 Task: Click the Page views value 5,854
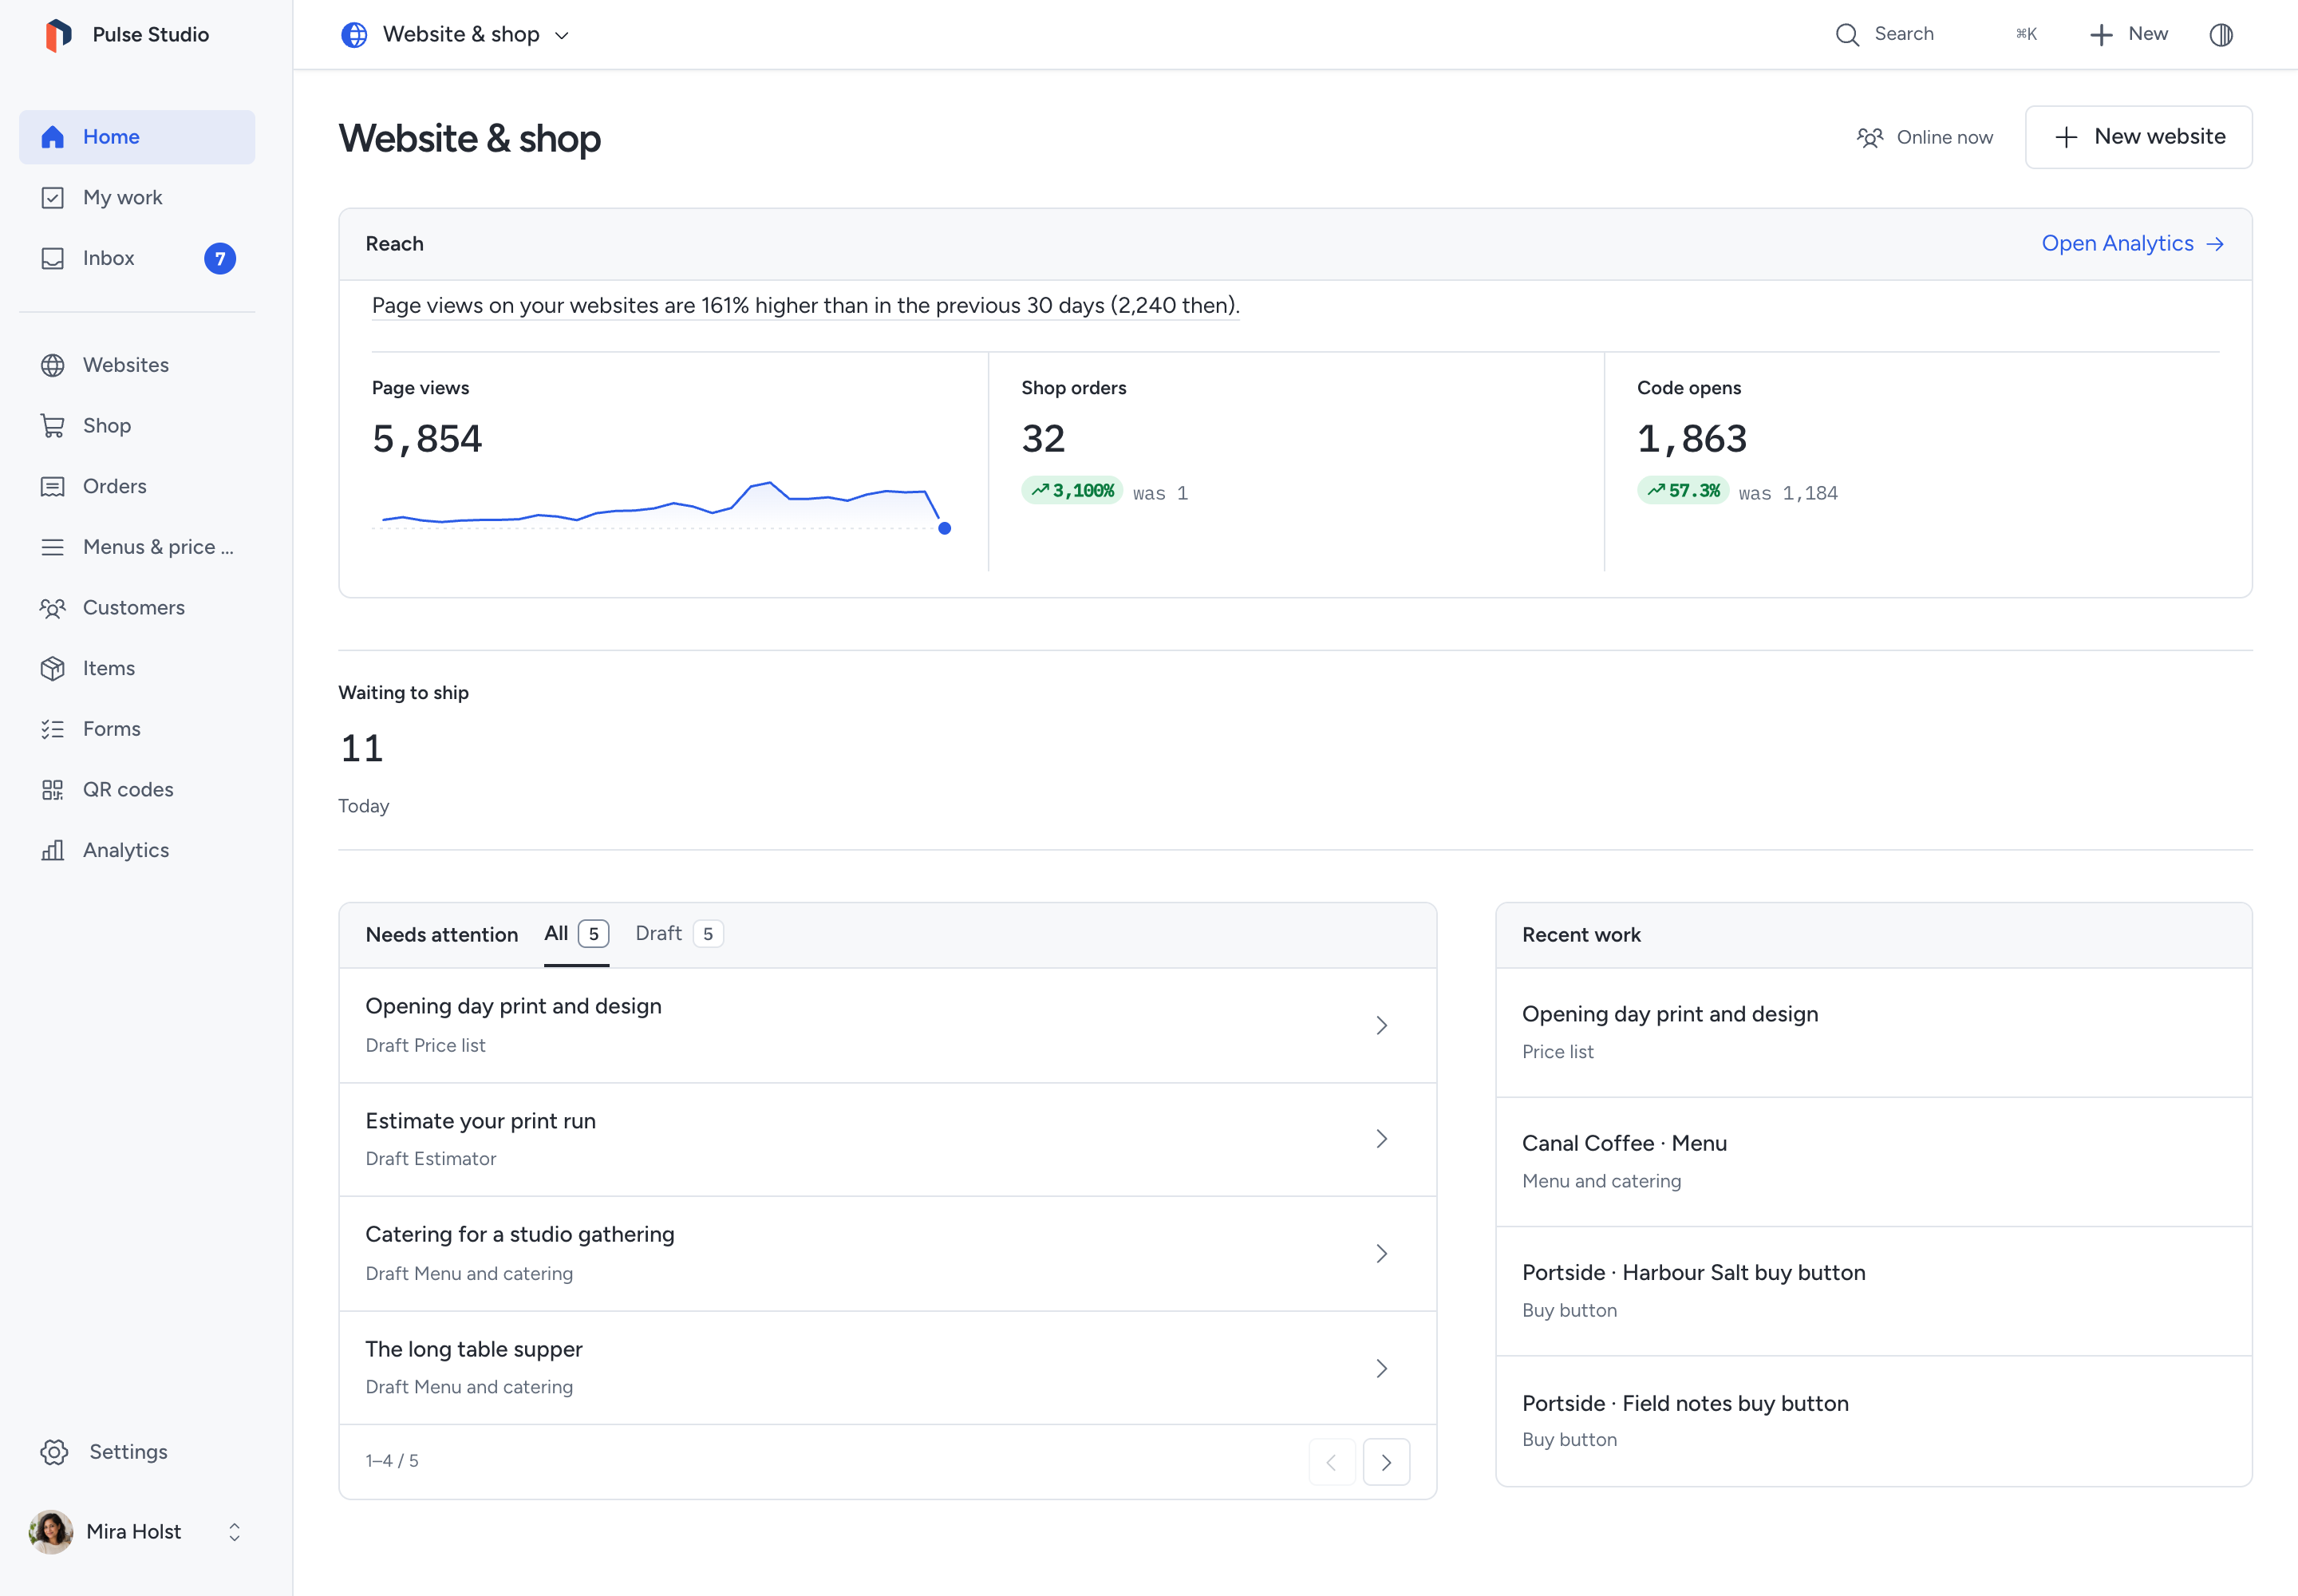coord(427,439)
